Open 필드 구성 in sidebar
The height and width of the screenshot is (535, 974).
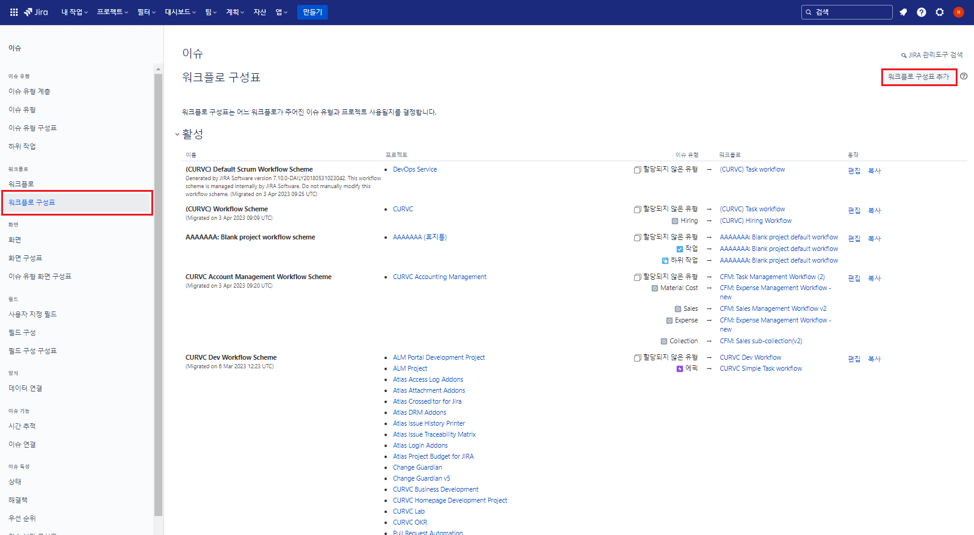[22, 333]
